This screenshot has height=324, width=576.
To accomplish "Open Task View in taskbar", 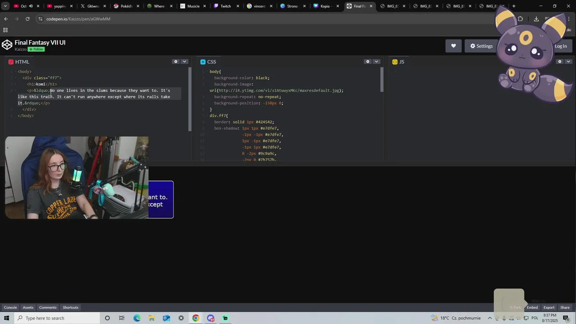I will (x=121, y=318).
